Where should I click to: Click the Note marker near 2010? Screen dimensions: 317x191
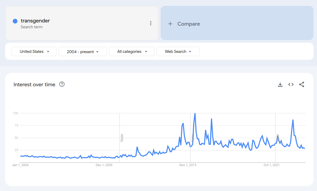(122, 138)
